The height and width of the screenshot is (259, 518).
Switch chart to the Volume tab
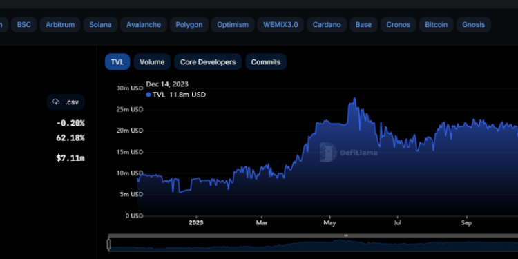152,61
